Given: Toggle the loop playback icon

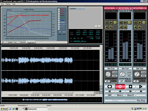Looking at the screenshot, I should click(110, 86).
